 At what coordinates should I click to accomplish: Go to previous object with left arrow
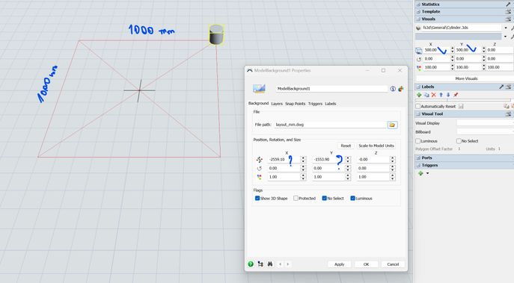click(281, 264)
